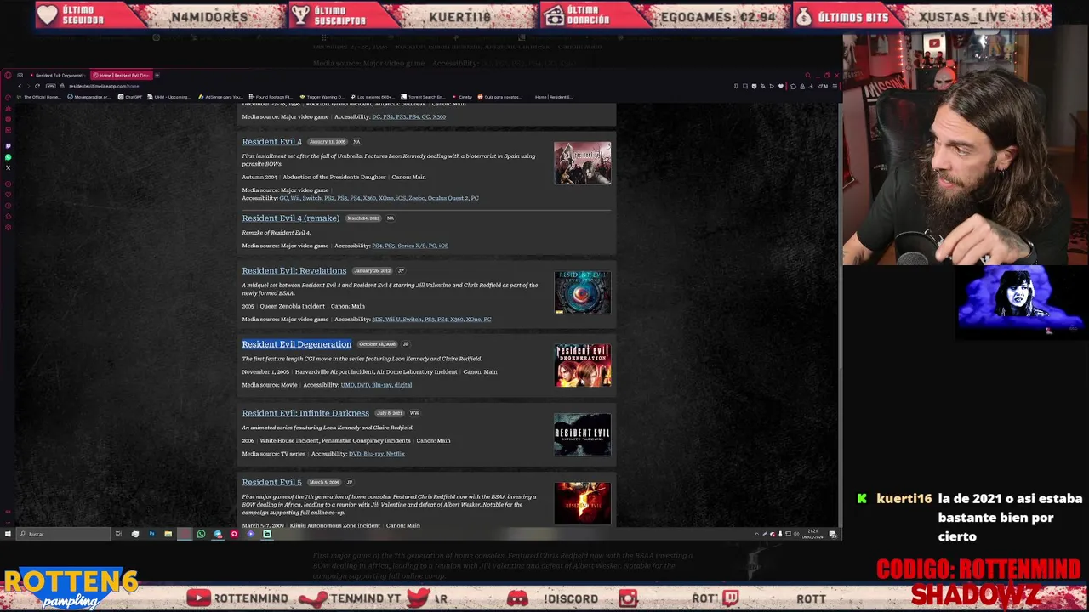Open the Trigger Warning bookmark
The height and width of the screenshot is (612, 1089).
click(x=321, y=97)
